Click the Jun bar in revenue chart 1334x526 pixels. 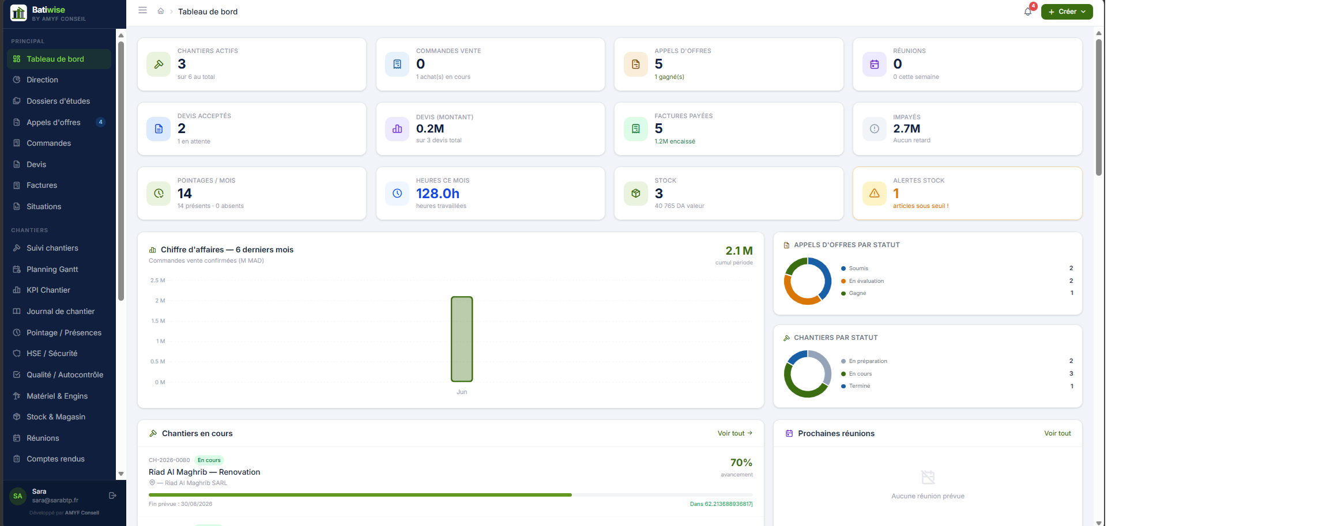pos(462,339)
